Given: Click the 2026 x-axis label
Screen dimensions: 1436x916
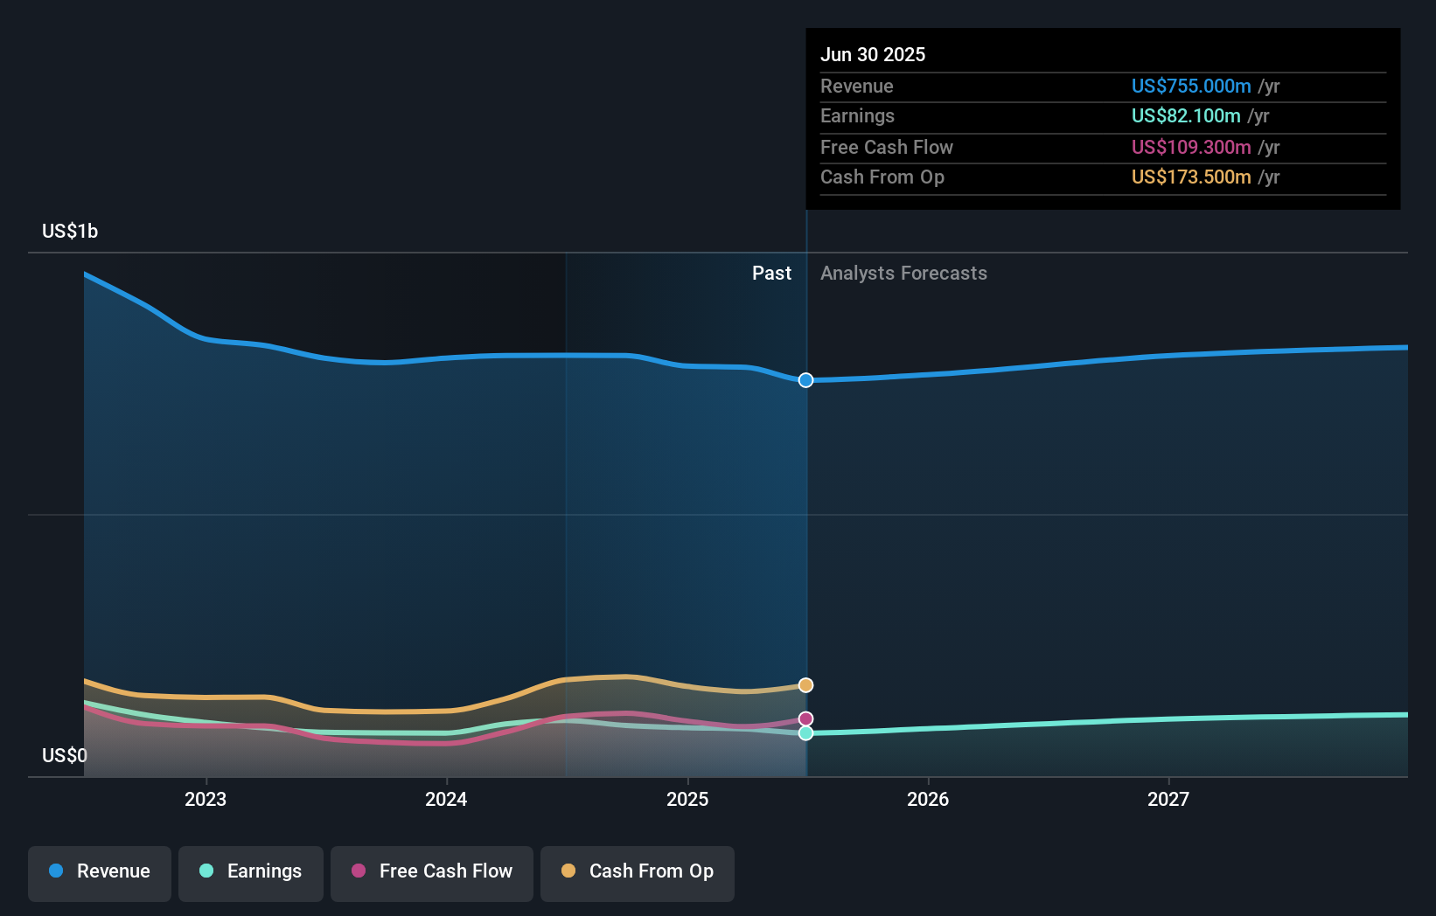Looking at the screenshot, I should [928, 799].
